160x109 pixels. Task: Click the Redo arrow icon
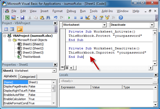point(61,18)
